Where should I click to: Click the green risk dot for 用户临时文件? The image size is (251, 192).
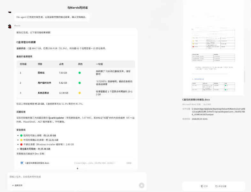click(80, 83)
